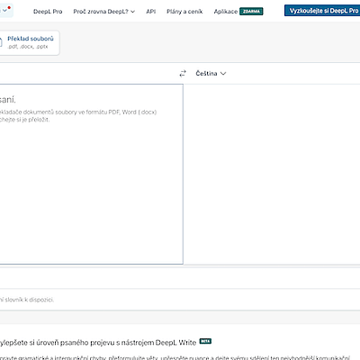This screenshot has height=360, width=360.
Task: Click the document icon beside Překlad souborů
Action: pyautogui.click(x=1, y=42)
